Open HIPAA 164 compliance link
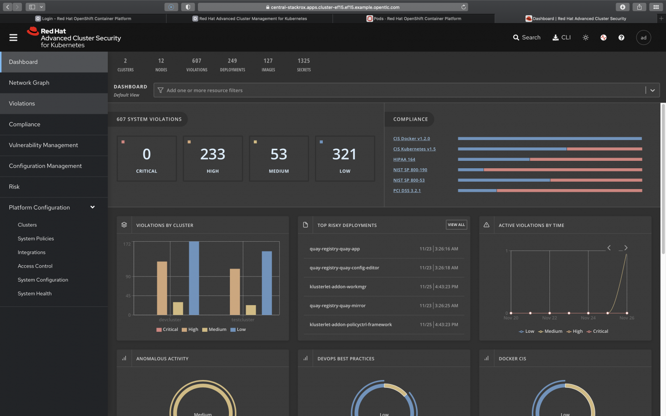This screenshot has width=666, height=416. (x=404, y=159)
